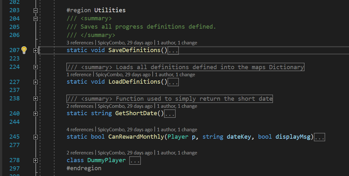
Task: Expand the LoadDefinitions summary comment outline
Action: [35, 67]
